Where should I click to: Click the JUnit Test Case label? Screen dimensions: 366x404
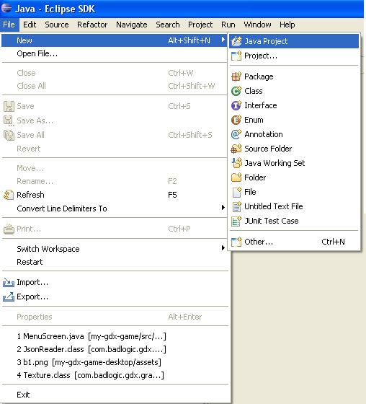coord(272,221)
